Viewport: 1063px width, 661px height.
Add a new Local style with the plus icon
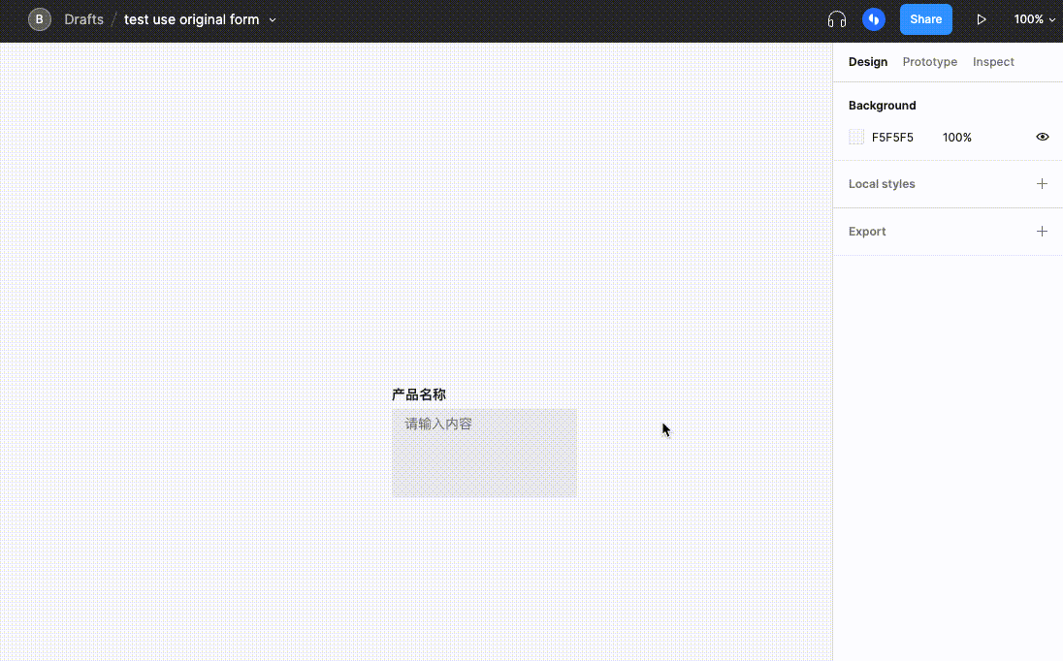[1043, 183]
